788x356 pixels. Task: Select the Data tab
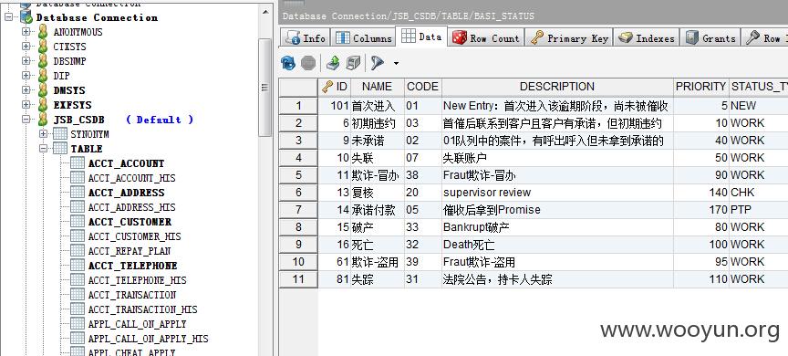point(421,37)
